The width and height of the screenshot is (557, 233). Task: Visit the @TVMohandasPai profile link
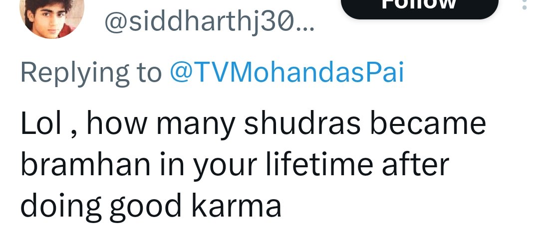click(287, 73)
